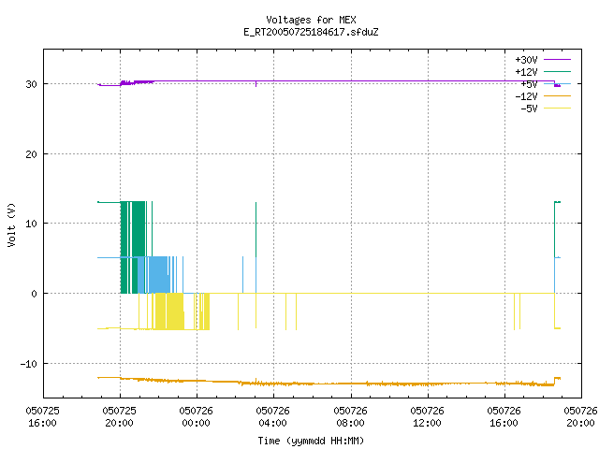The width and height of the screenshot is (599, 449).
Task: Click the x-axis label '050726 00:00'
Action: (196, 417)
